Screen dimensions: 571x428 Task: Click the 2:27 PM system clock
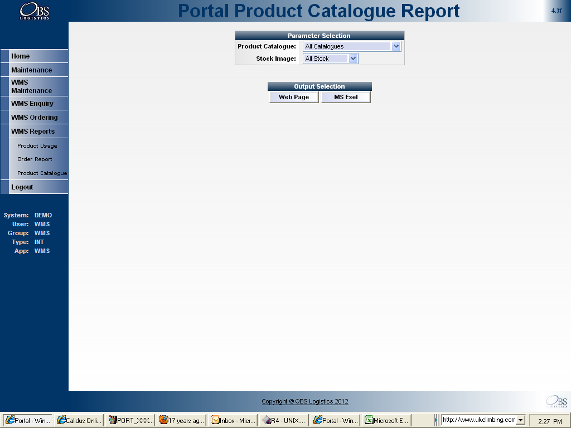point(550,421)
